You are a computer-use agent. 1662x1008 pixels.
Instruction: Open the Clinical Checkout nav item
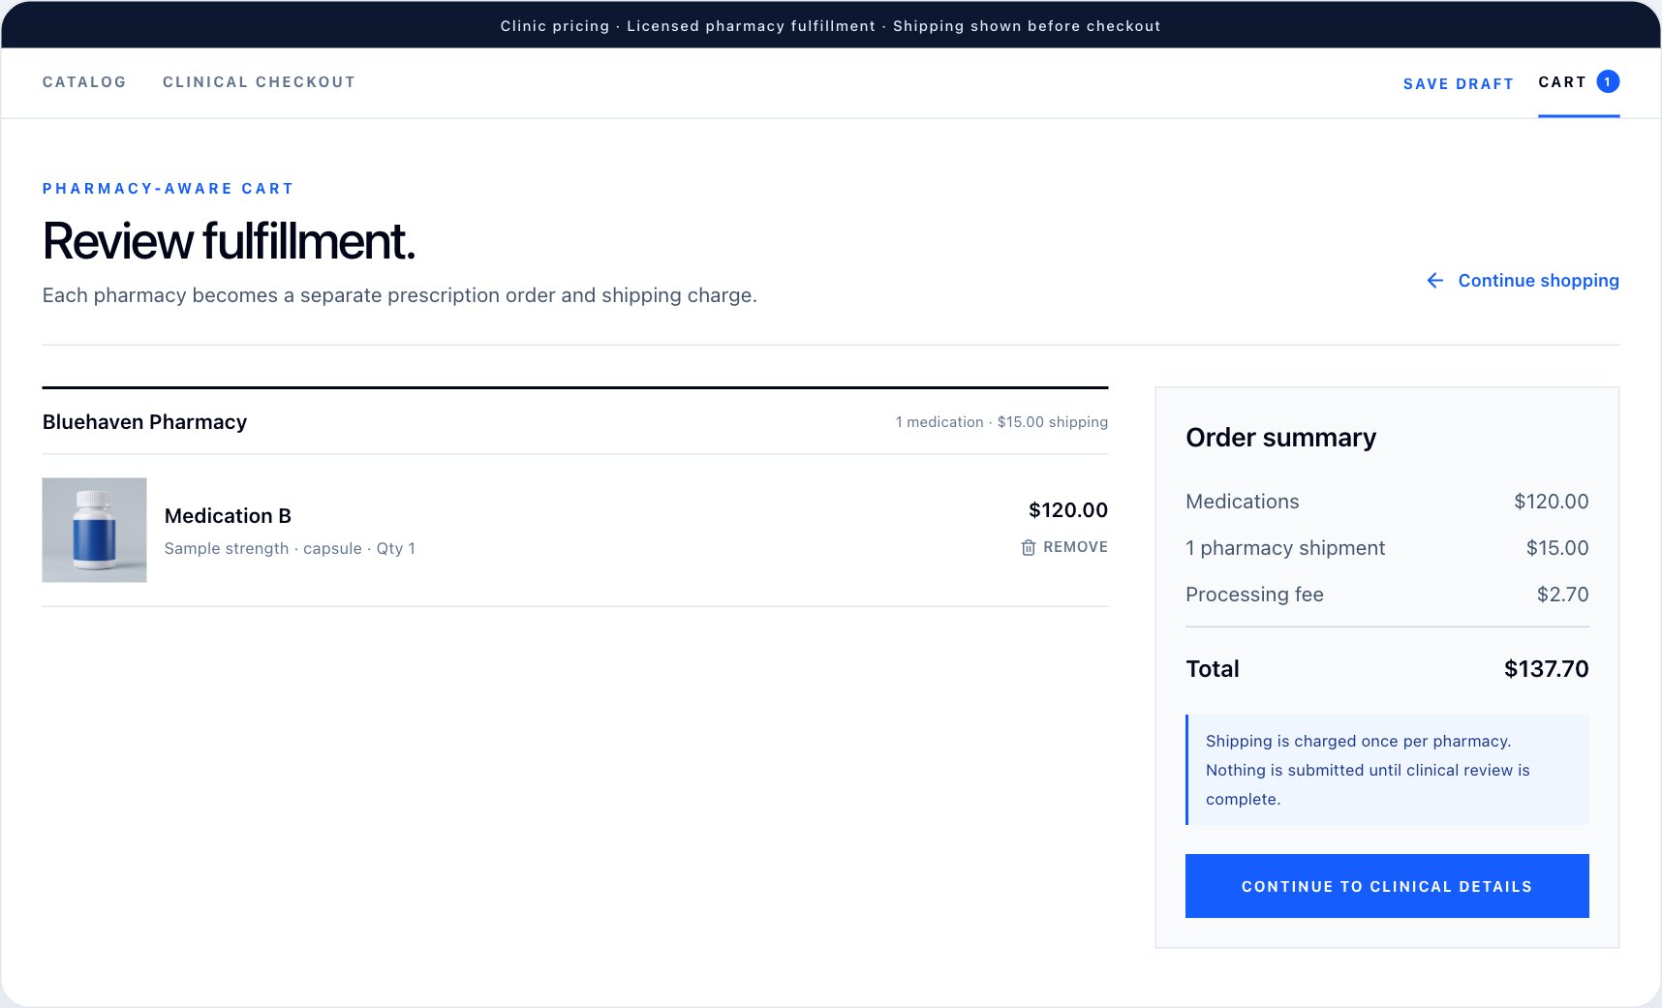259,82
